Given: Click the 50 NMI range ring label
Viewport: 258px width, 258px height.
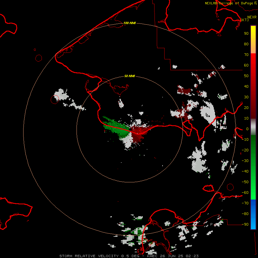Looking at the screenshot, I should [130, 76].
